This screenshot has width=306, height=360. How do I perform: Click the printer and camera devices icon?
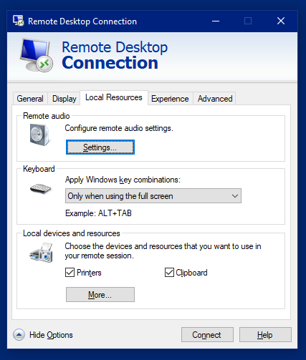[41, 253]
